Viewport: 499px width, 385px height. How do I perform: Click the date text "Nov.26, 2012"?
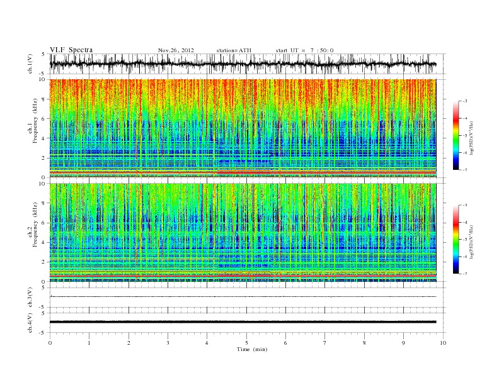pos(176,50)
